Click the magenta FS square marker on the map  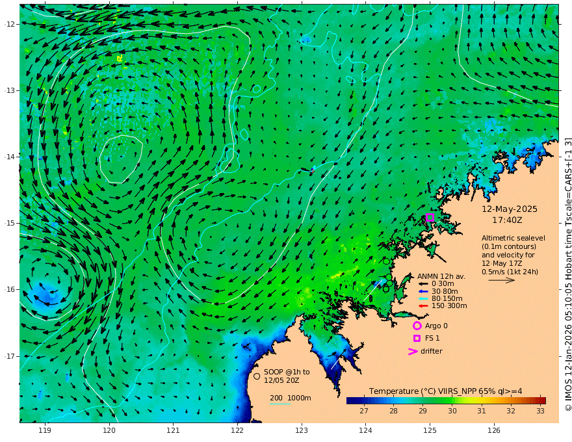[x=430, y=217]
